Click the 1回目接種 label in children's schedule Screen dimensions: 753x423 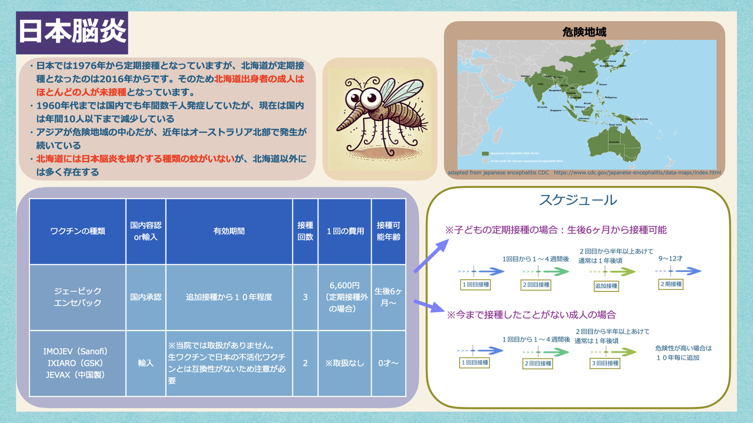tap(475, 285)
